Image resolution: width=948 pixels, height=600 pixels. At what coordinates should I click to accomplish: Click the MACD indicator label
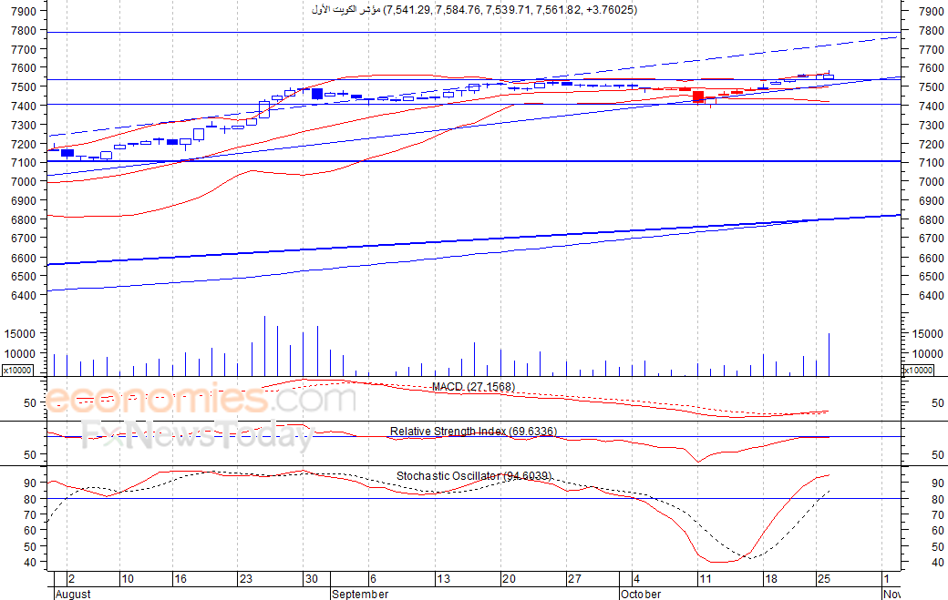pyautogui.click(x=473, y=387)
